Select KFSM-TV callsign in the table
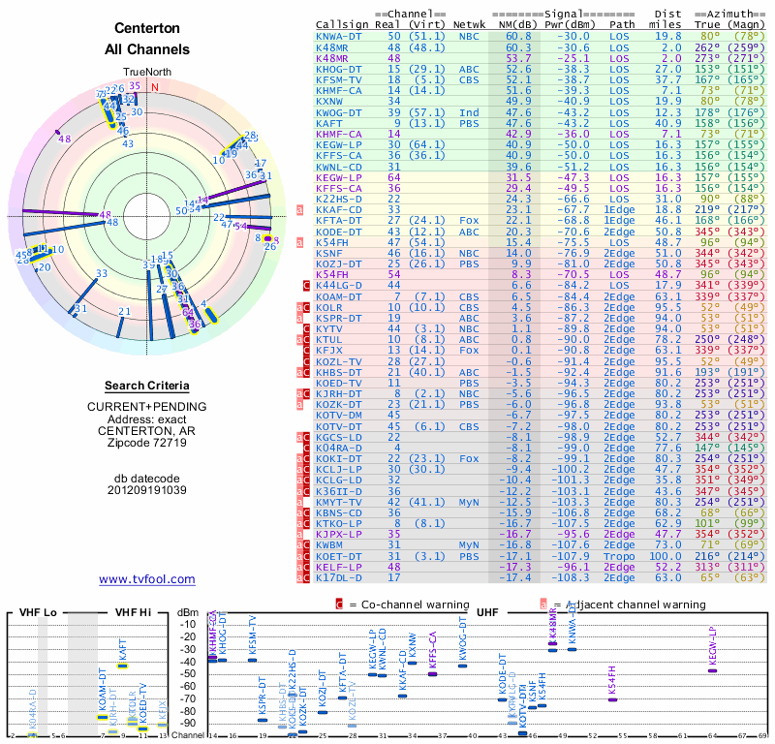The width and height of the screenshot is (775, 744). point(339,80)
